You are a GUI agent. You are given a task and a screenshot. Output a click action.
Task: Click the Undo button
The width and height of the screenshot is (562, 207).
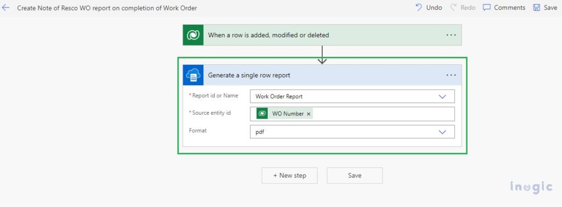tap(428, 8)
